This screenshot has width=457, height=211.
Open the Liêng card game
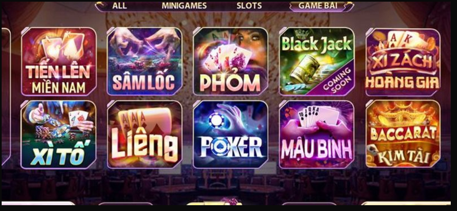pos(144,135)
